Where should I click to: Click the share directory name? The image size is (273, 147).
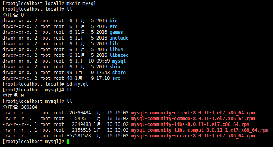coord(119,73)
